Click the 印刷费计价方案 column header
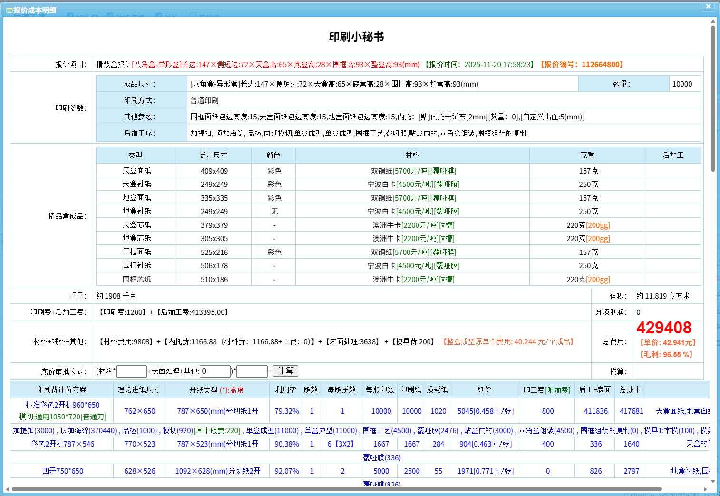720x496 pixels. pos(62,390)
